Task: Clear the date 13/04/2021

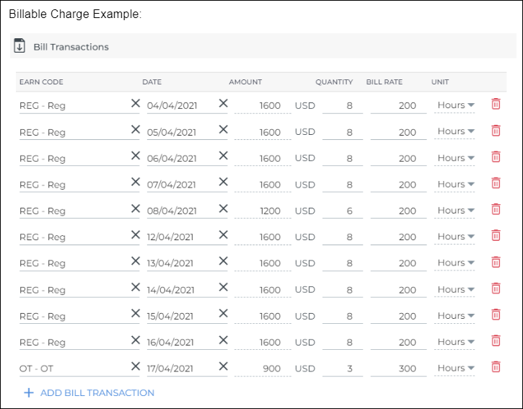Action: [x=223, y=261]
